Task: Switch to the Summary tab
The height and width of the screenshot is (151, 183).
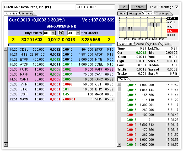Action: 27,14
